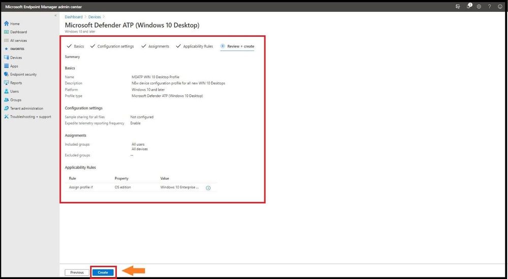
Task: Select the Devices sidebar icon
Action: 7,58
